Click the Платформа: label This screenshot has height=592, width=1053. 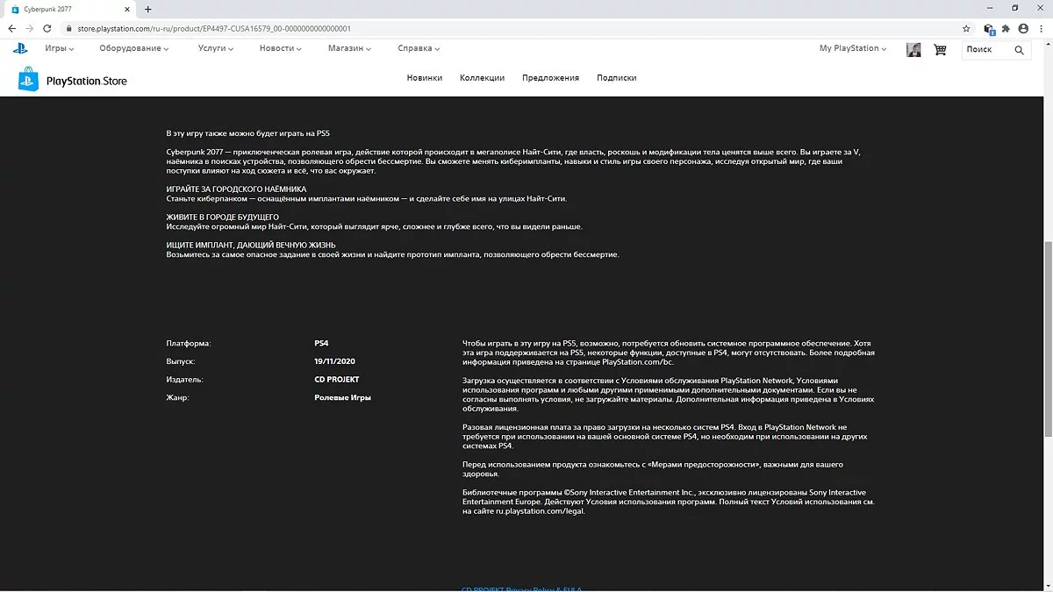[x=189, y=344]
